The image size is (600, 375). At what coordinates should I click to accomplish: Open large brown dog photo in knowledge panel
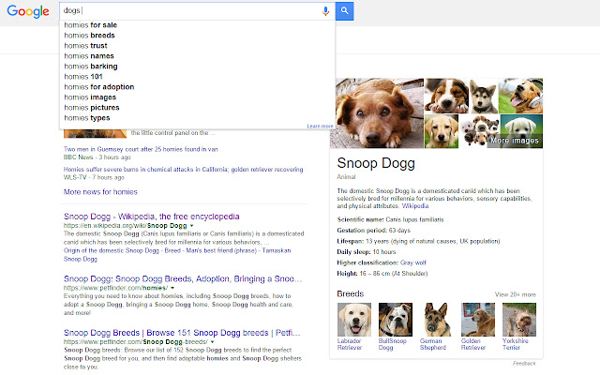click(377, 113)
